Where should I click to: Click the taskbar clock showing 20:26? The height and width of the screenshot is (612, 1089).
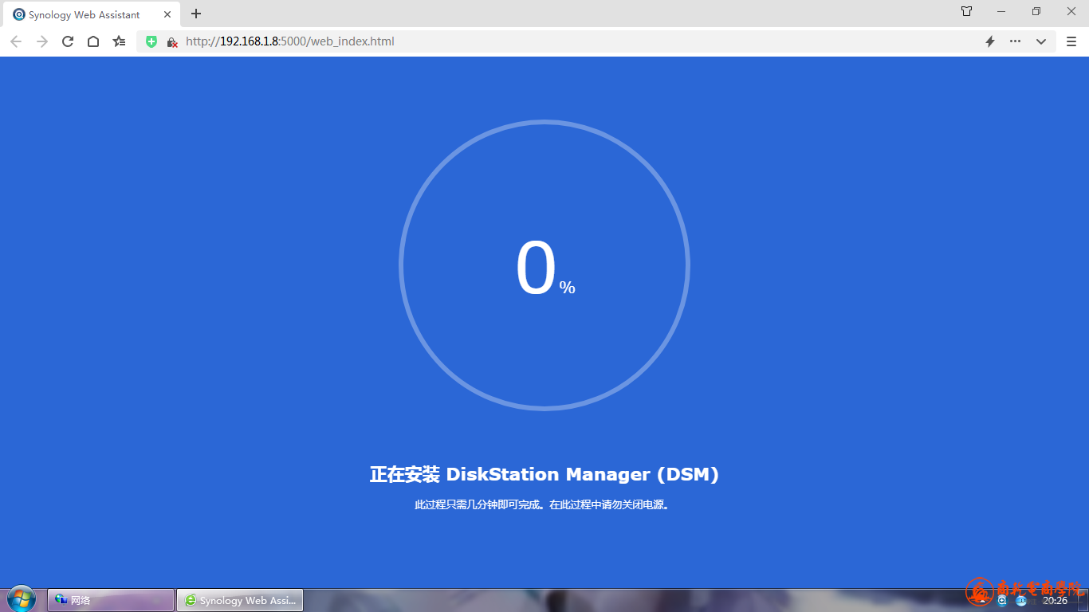click(x=1055, y=601)
